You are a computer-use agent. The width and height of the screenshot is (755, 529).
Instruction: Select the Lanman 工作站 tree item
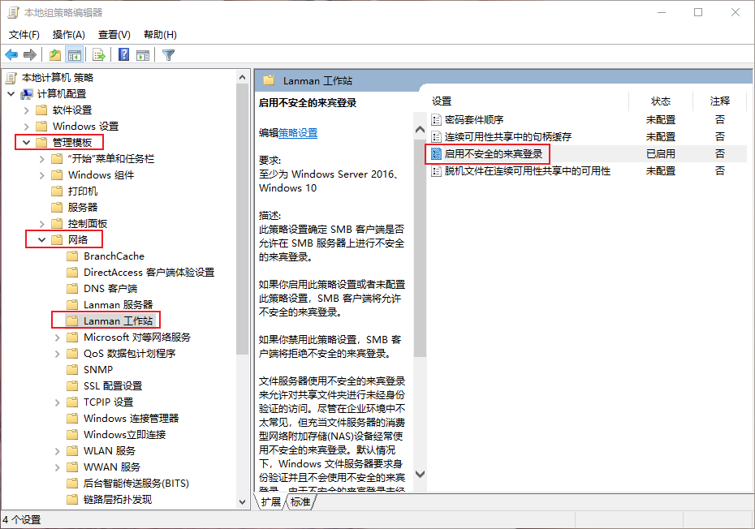click(x=118, y=321)
